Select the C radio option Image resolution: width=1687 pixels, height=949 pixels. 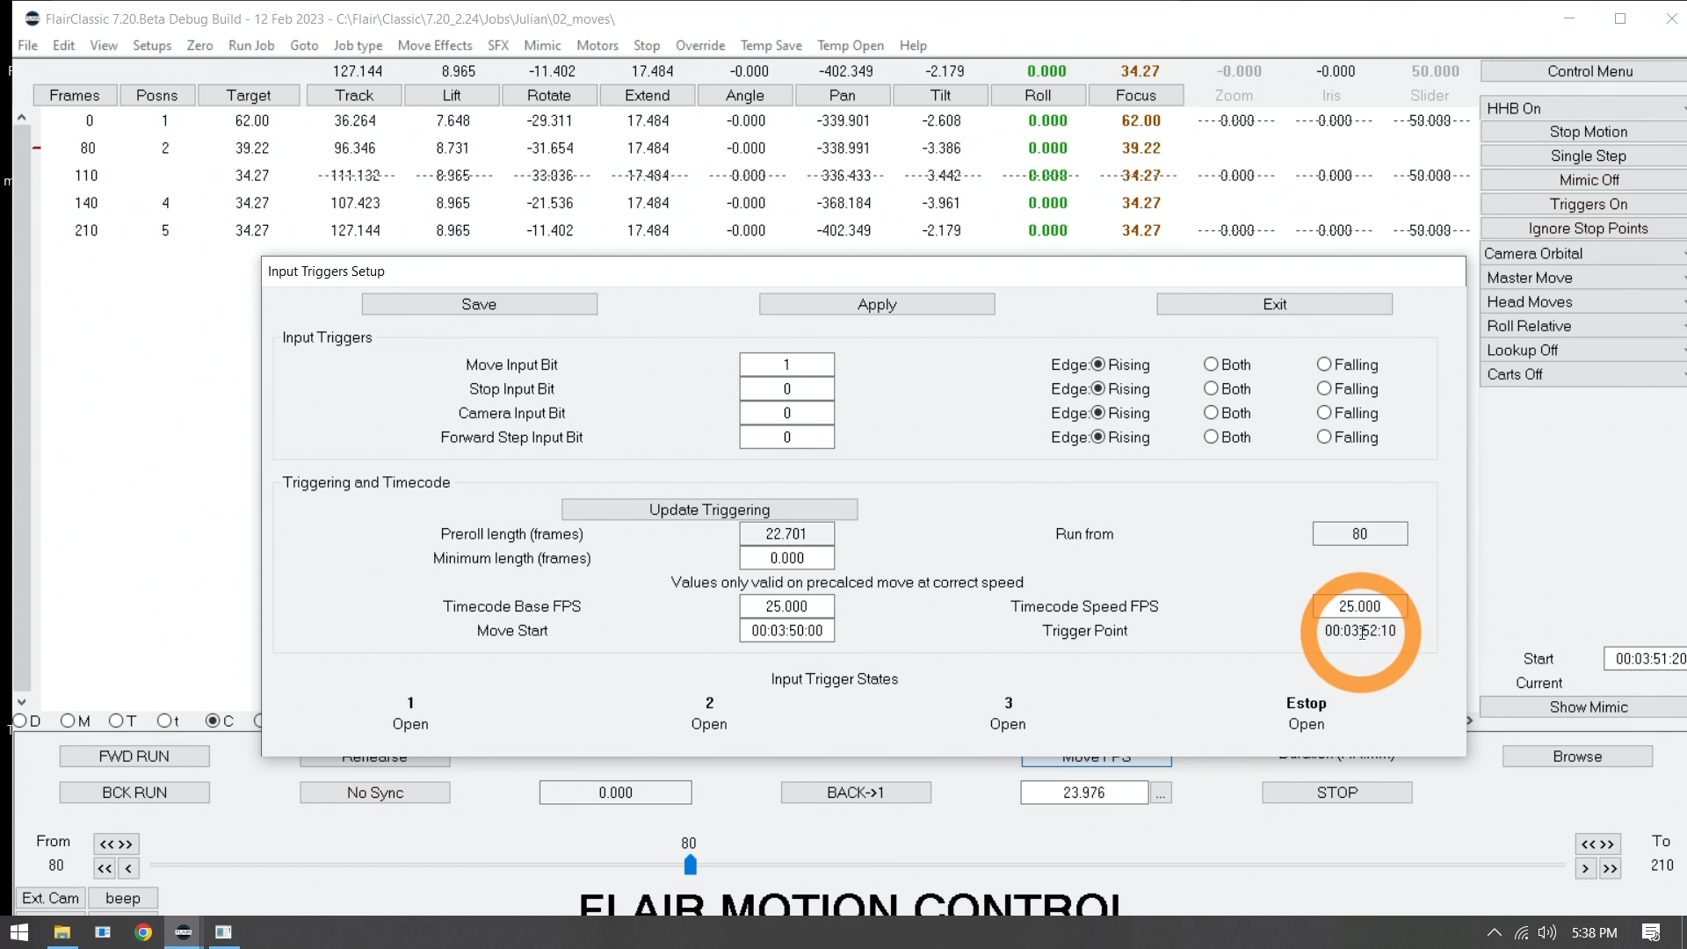click(x=213, y=721)
